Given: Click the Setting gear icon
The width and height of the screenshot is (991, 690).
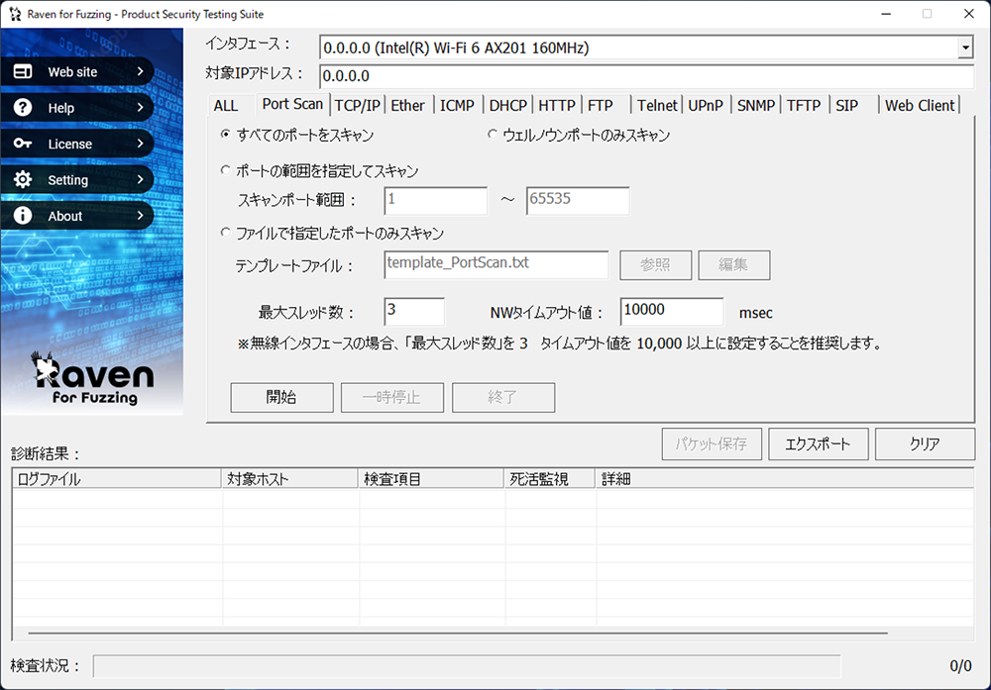Looking at the screenshot, I should click(x=23, y=179).
